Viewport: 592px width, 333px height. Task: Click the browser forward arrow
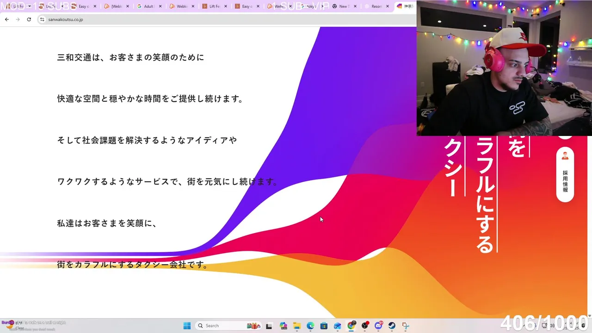(18, 19)
